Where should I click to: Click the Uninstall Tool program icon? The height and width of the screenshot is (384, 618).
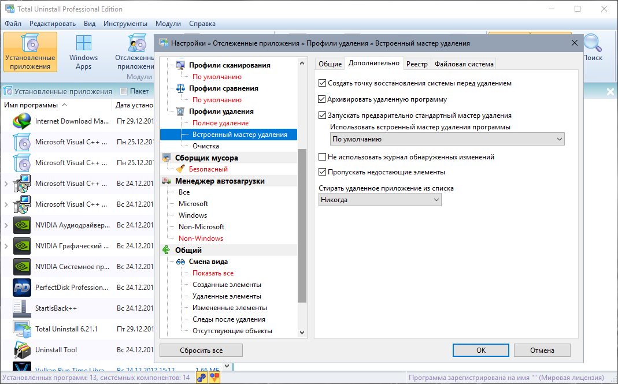coord(21,350)
